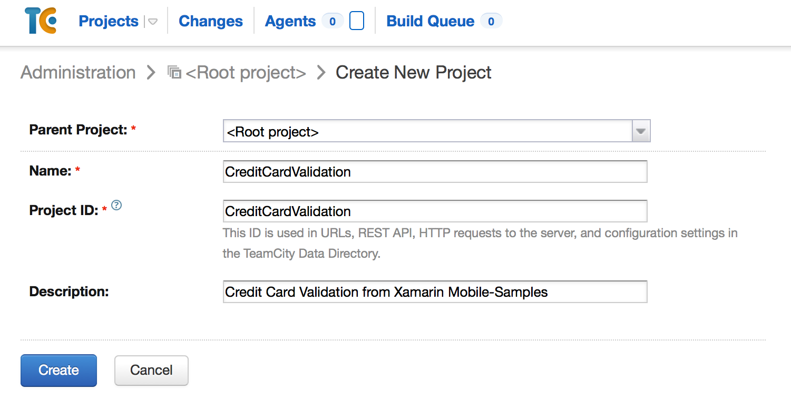Screen dimensions: 791x408
Task: Click the Description text field
Action: (x=435, y=292)
